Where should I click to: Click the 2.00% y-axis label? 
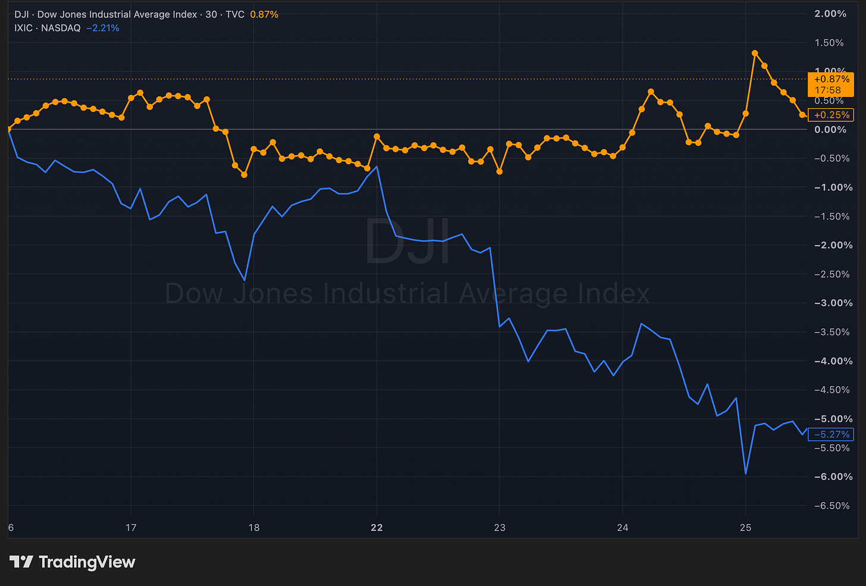tap(831, 14)
